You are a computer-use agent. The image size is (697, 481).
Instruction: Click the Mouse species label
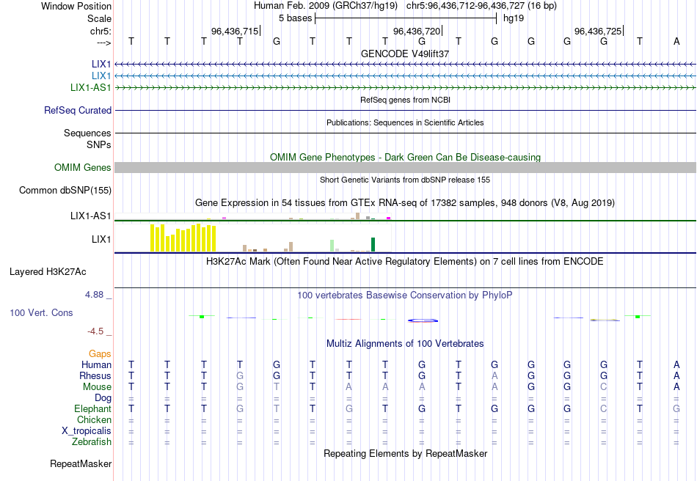pyautogui.click(x=97, y=387)
